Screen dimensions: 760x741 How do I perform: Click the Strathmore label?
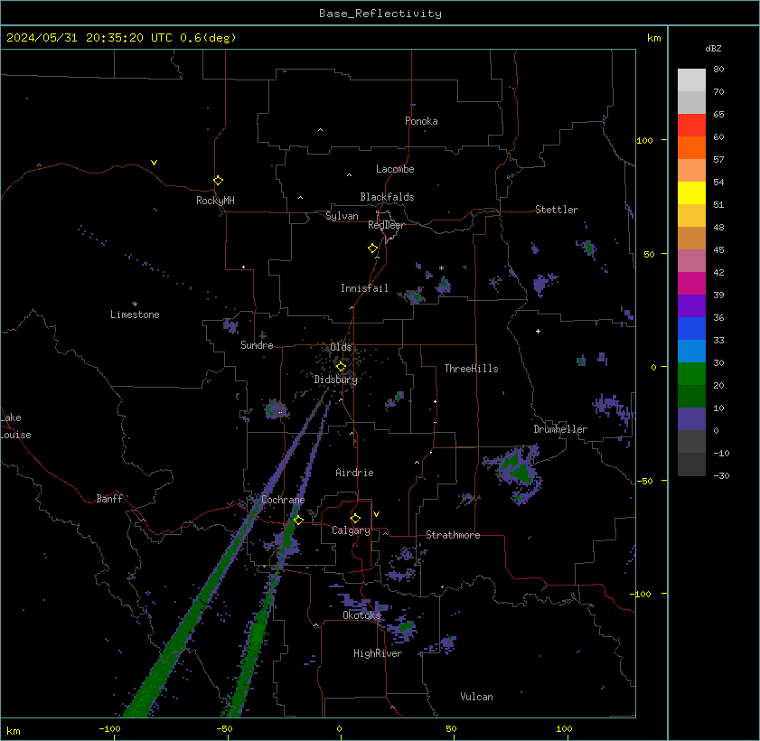(x=453, y=535)
